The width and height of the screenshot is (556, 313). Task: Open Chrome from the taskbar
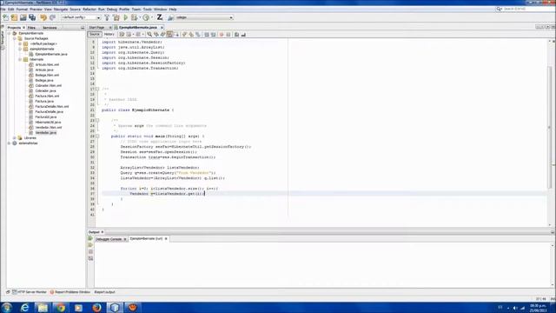(x=61, y=307)
